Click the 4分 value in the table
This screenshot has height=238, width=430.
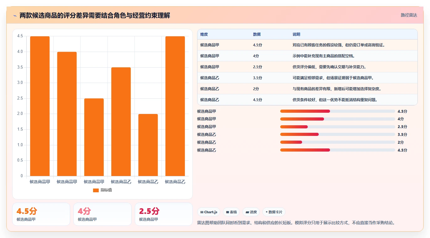[x=256, y=56]
